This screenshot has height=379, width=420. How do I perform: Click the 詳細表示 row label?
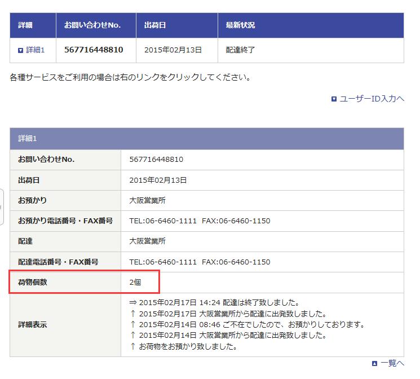coord(33,325)
